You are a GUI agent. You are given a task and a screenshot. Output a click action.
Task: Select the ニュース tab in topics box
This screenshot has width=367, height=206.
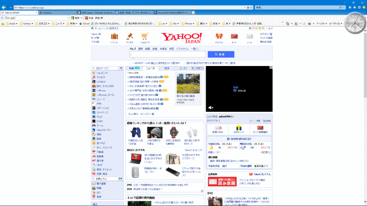[x=150, y=68]
